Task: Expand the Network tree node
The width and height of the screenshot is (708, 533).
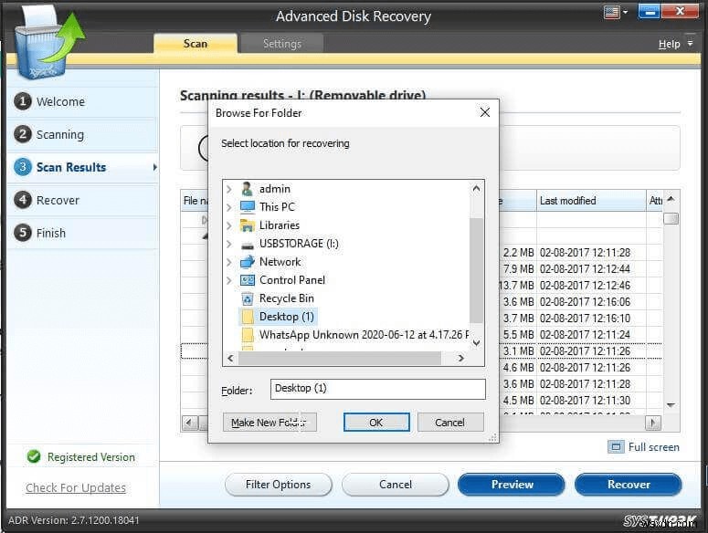Action: pyautogui.click(x=229, y=262)
